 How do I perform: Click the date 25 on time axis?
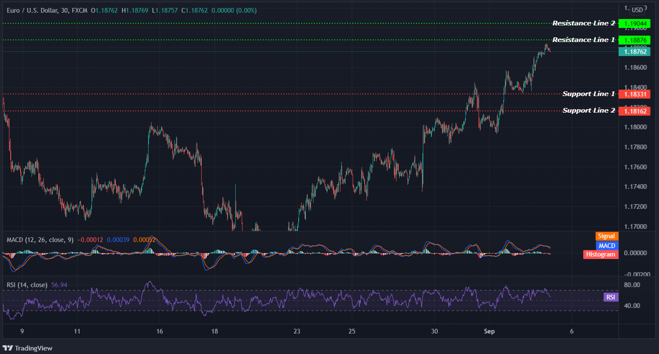[x=352, y=331]
